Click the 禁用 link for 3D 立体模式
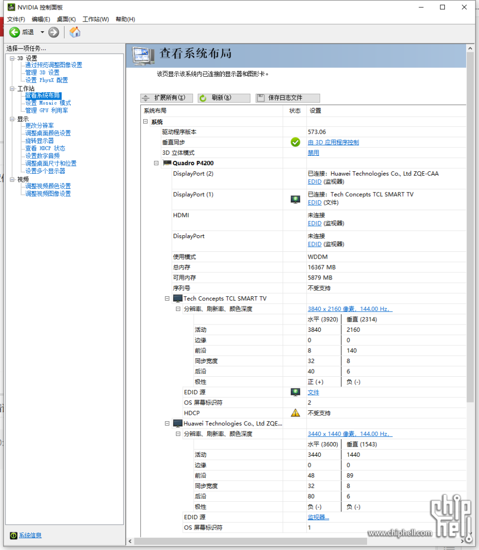The width and height of the screenshot is (479, 550). [313, 153]
